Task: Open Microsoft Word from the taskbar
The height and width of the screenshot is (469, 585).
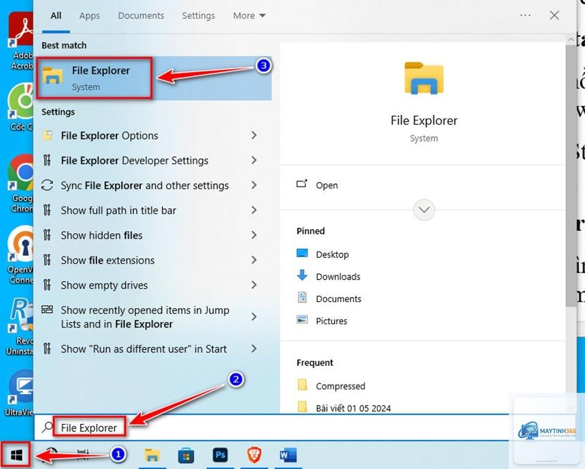Action: pyautogui.click(x=288, y=455)
